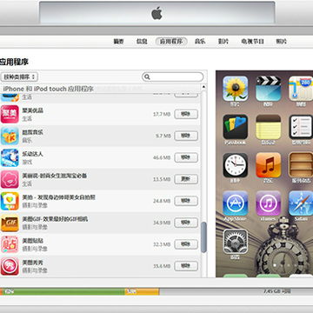This screenshot has width=313, height=313.
Task: Open the Safari compass icon on the iPhone preview
Action: pos(301,203)
